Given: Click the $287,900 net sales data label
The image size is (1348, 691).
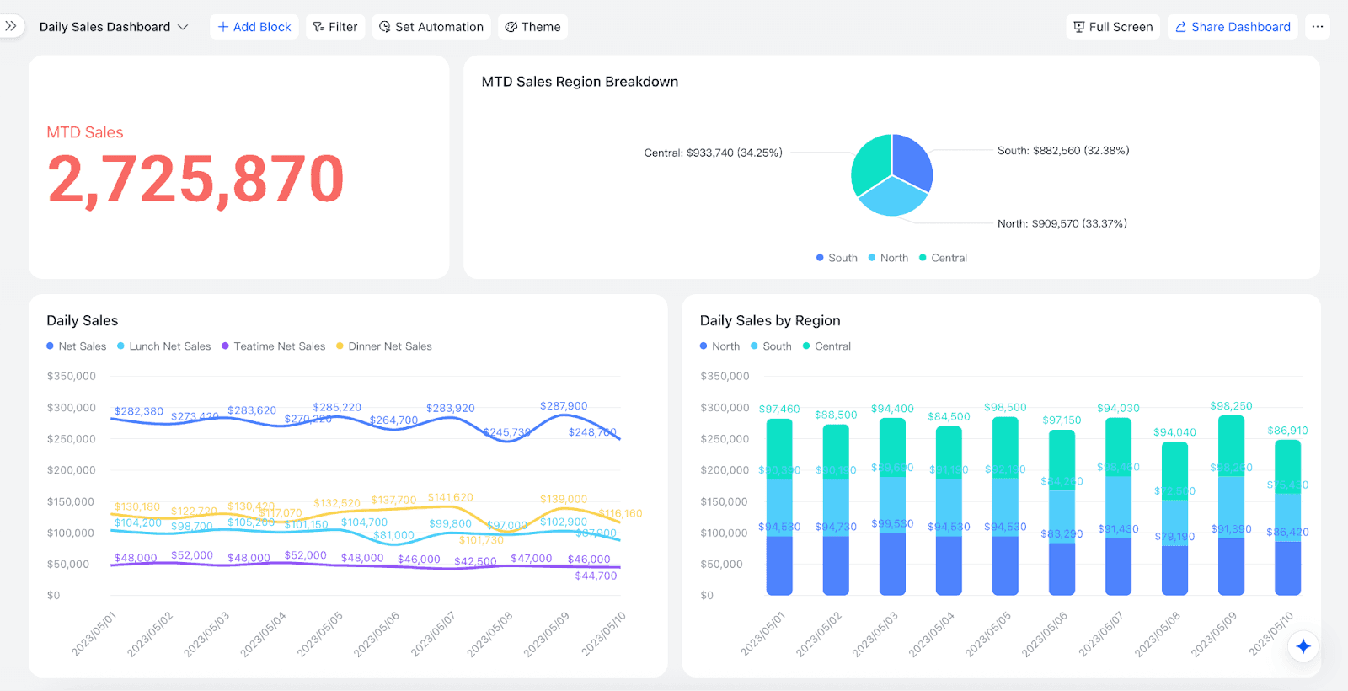Looking at the screenshot, I should coord(564,406).
